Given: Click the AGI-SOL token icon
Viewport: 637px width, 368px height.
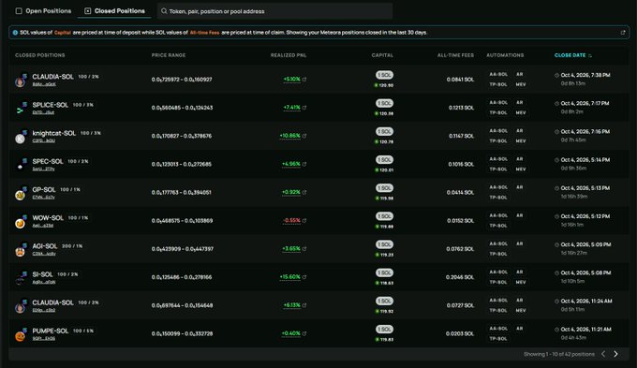Looking at the screenshot, I should 21,250.
